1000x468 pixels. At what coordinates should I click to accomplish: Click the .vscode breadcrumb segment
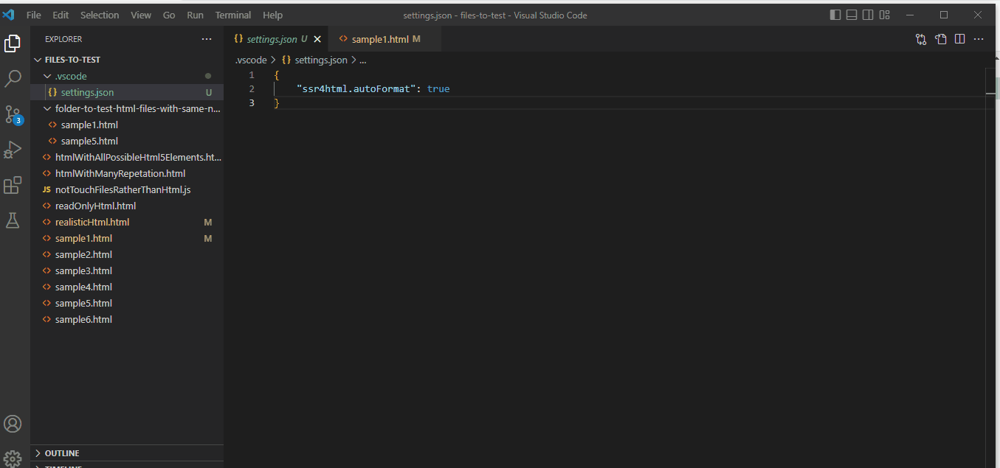(250, 60)
